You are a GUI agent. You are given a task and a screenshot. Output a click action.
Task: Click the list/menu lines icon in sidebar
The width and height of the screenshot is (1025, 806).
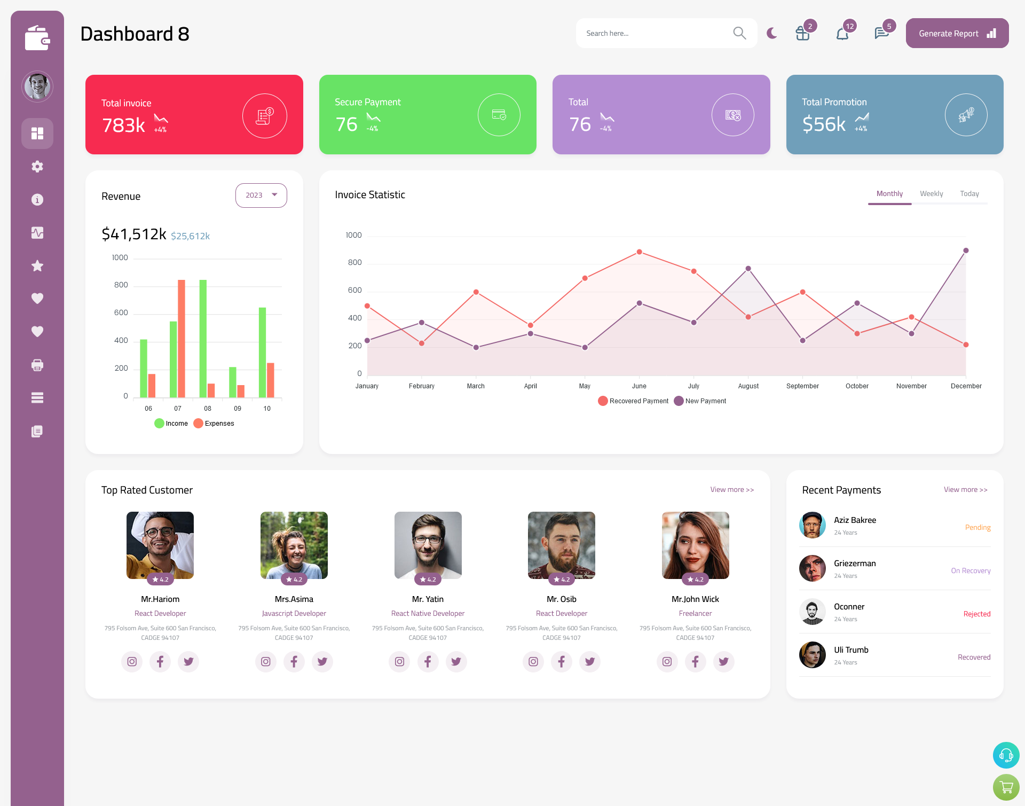coord(37,397)
